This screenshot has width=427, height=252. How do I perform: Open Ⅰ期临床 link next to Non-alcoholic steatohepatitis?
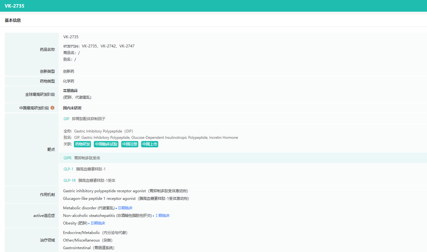(162, 216)
